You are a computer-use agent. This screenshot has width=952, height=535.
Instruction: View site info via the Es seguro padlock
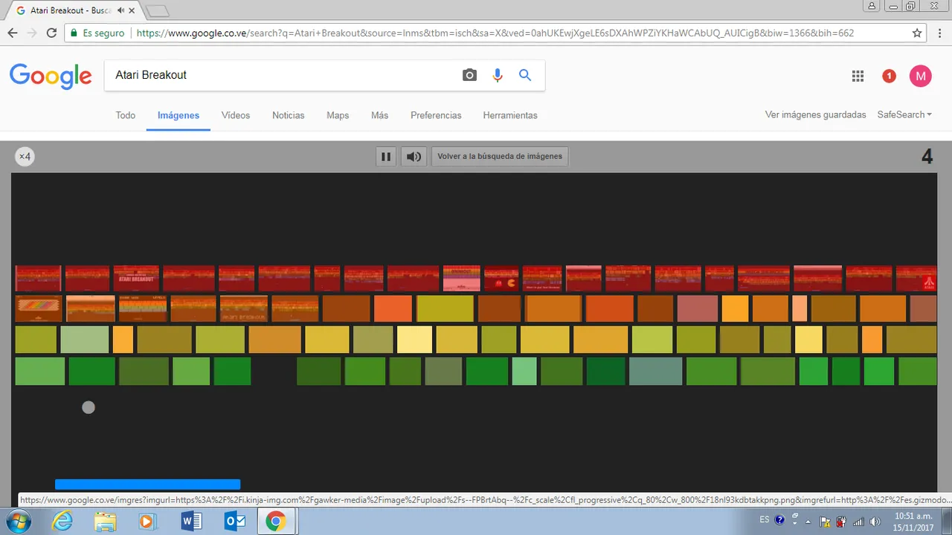tap(97, 33)
